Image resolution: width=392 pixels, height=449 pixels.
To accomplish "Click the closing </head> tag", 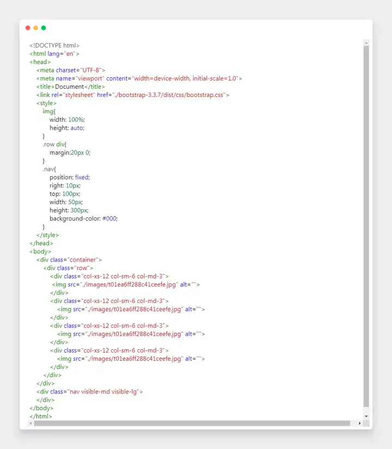I will 41,244.
